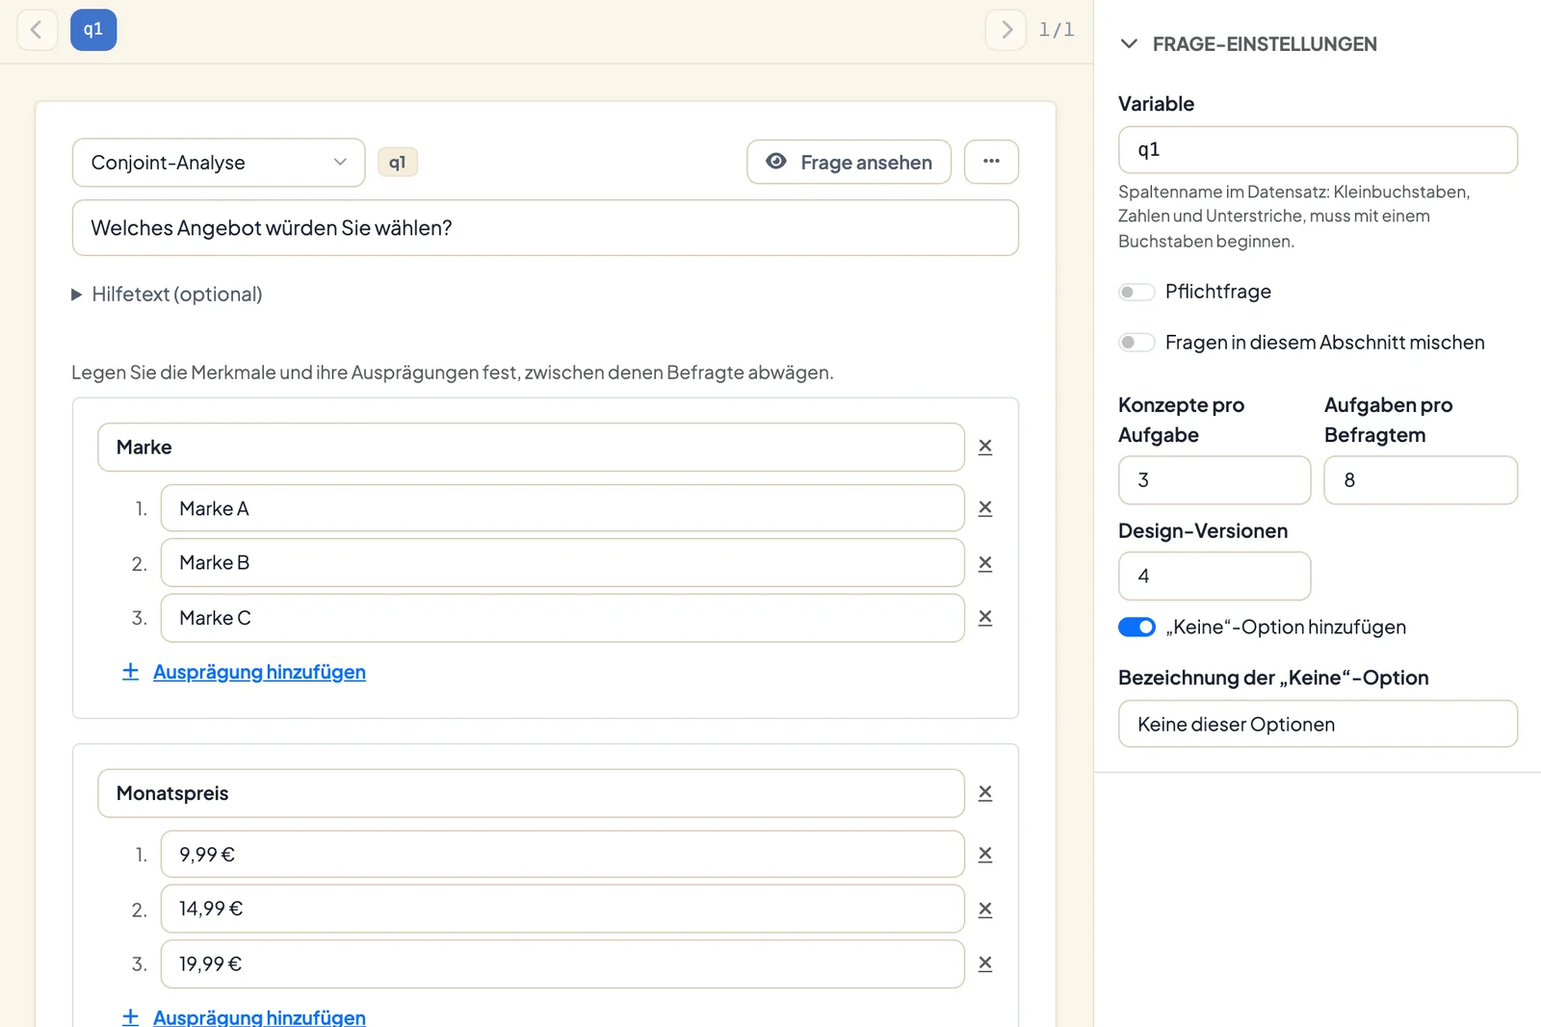Edit the Variable name field

coord(1318,150)
